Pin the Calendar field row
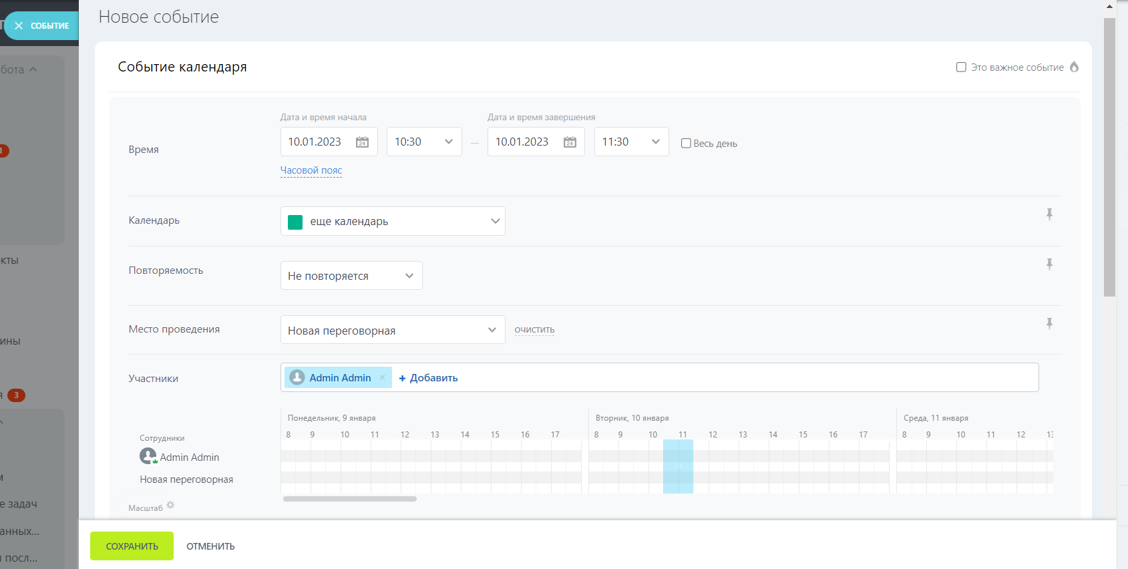 (1049, 214)
